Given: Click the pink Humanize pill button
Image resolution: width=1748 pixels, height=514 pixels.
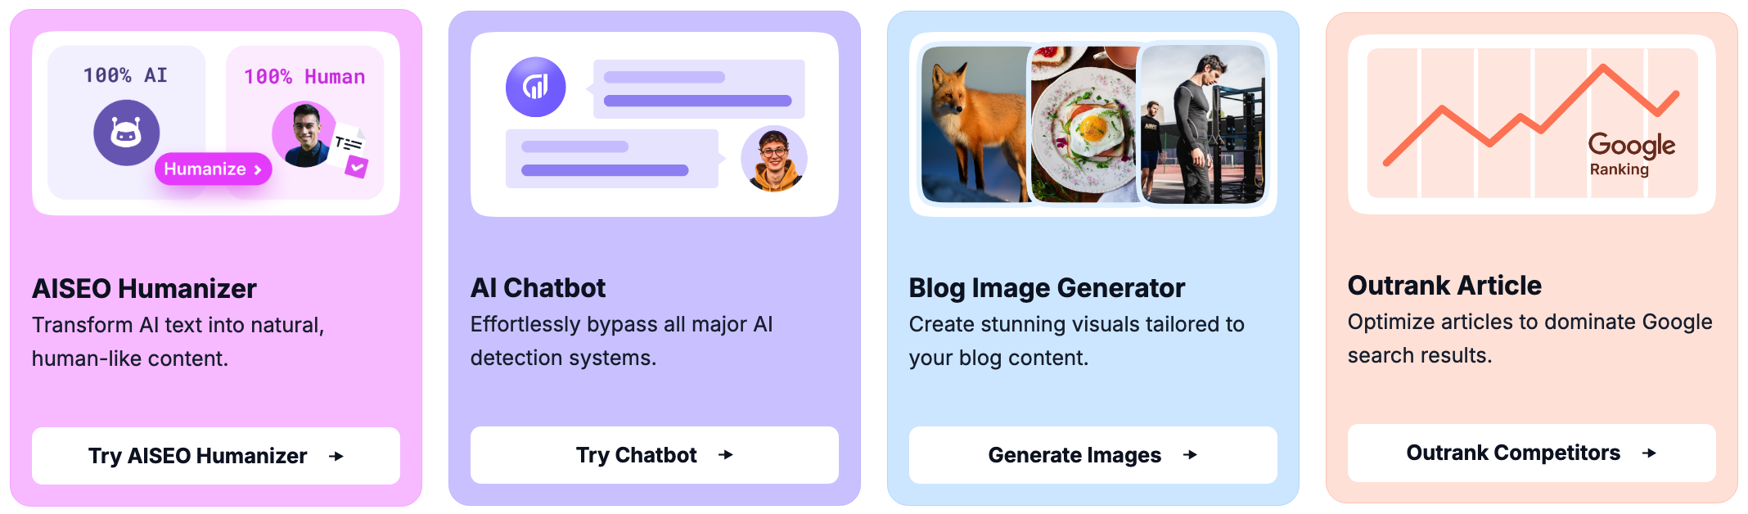Looking at the screenshot, I should (213, 169).
